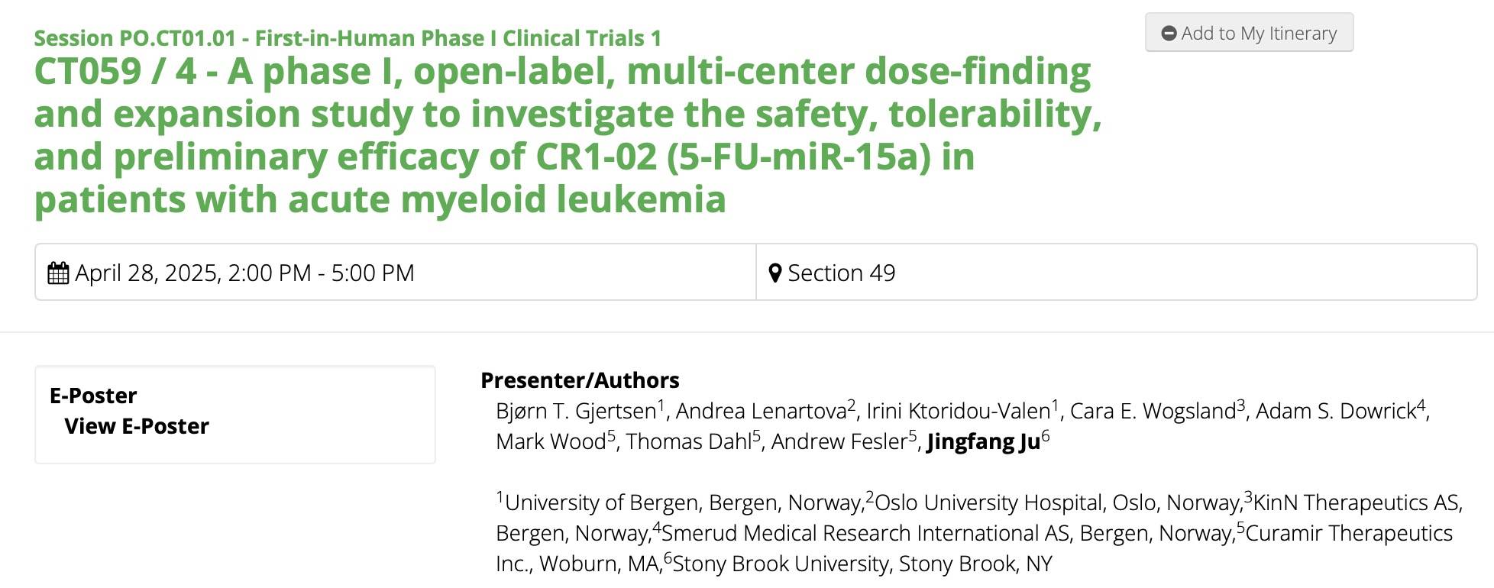Open Session PO.CT01.01 First-in-Human link

pyautogui.click(x=348, y=38)
